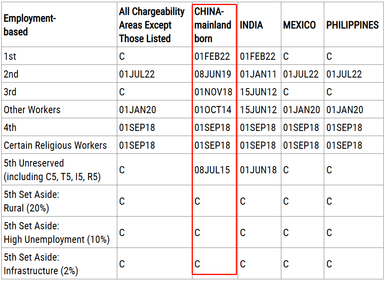The height and width of the screenshot is (281, 385).
Task: Select the Infrastructure (2%) row label
Action: click(41, 270)
